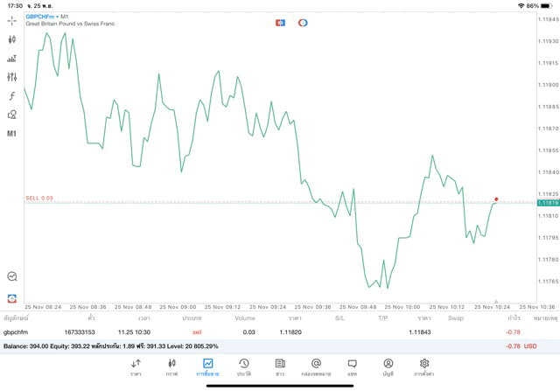Open the chart type candlestick icon
This screenshot has width=560, height=391.
[x=12, y=39]
